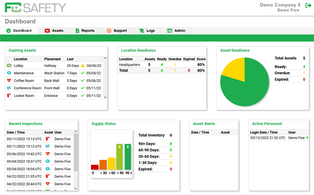The image size is (314, 195).
Task: Click the green checkmark in Conference Room row
Action: pos(83,88)
